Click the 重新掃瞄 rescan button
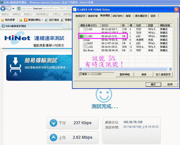 [x=125, y=74]
